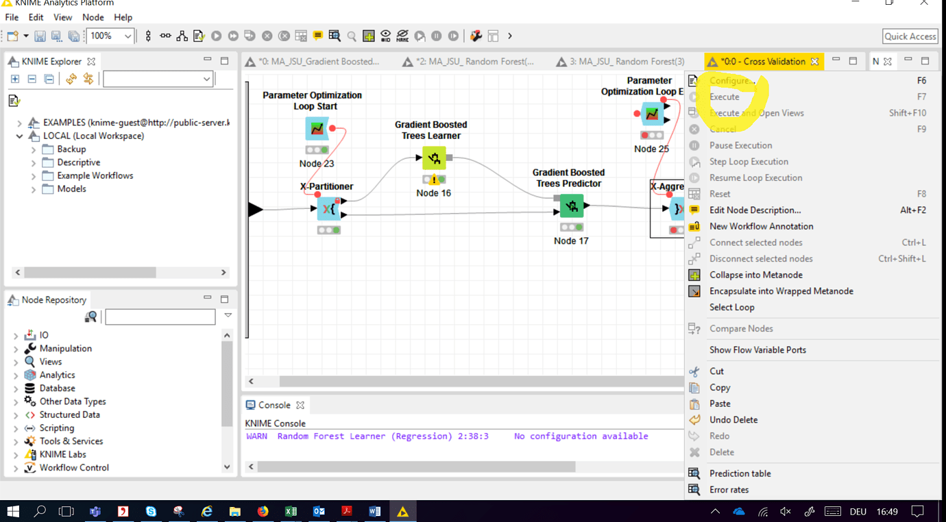
Task: Expand the Analytics category in Node Repository
Action: (x=15, y=375)
